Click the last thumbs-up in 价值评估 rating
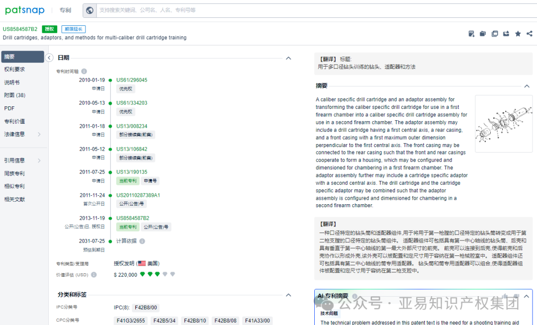The image size is (537, 325). pos(173,274)
